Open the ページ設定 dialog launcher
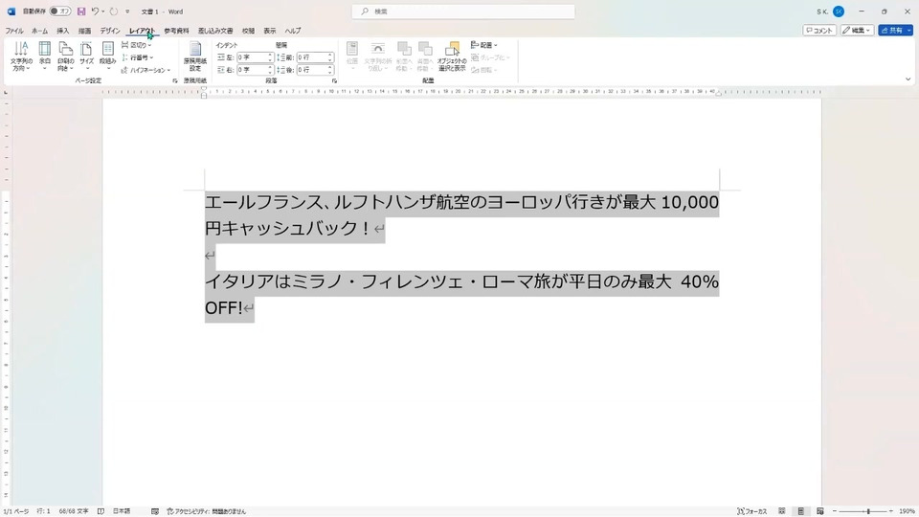919x517 pixels. (x=174, y=80)
